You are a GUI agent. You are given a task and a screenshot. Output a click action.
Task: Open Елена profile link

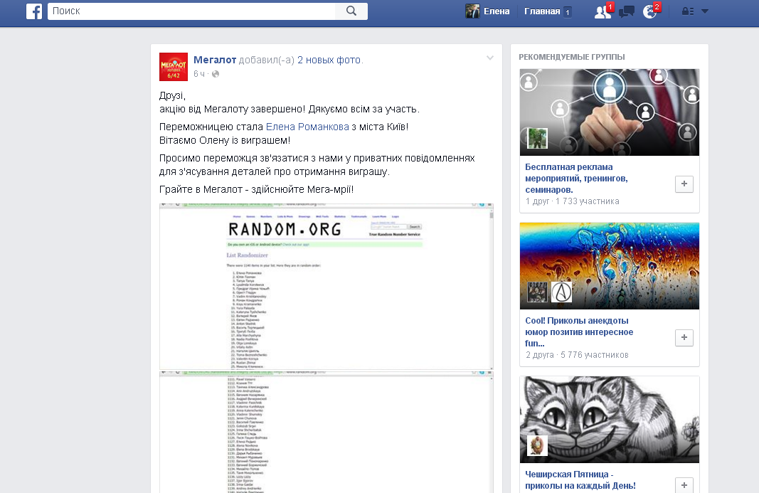[x=497, y=11]
